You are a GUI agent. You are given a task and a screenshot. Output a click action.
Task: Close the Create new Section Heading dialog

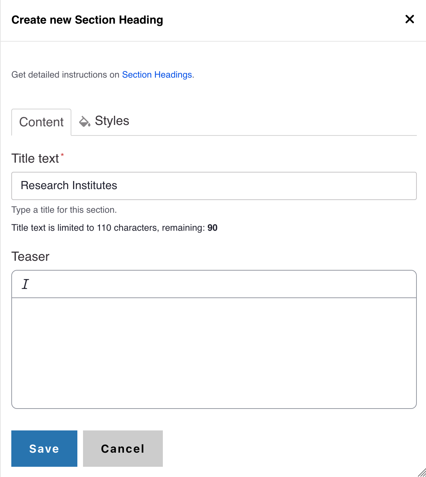pyautogui.click(x=409, y=19)
